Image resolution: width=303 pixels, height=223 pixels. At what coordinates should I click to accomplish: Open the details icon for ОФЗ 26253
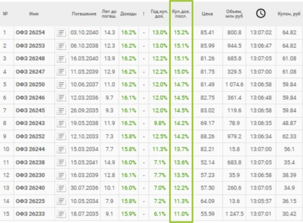pos(61,46)
